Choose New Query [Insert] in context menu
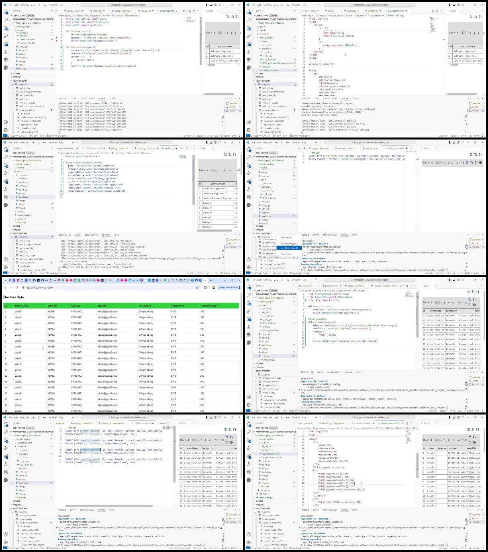This screenshot has width=488, height=552. click(289, 248)
